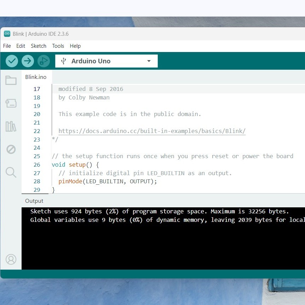Viewport: 305px width, 305px height.
Task: Start debugging from the toolbar debug icon
Action: [44, 61]
